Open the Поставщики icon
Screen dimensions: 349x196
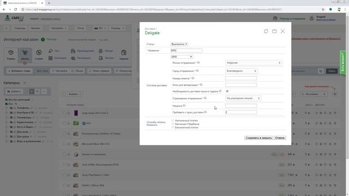[x=73, y=58]
